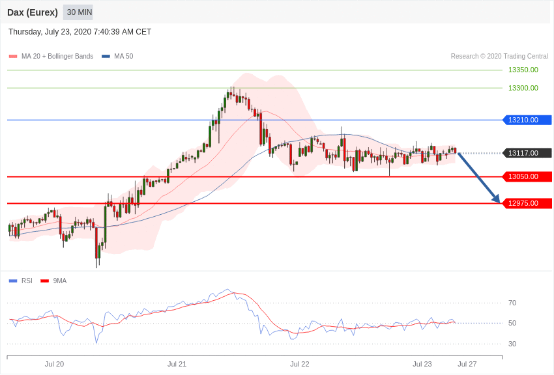Click the red 12975.00 target price tag
The width and height of the screenshot is (554, 375).
coord(527,203)
